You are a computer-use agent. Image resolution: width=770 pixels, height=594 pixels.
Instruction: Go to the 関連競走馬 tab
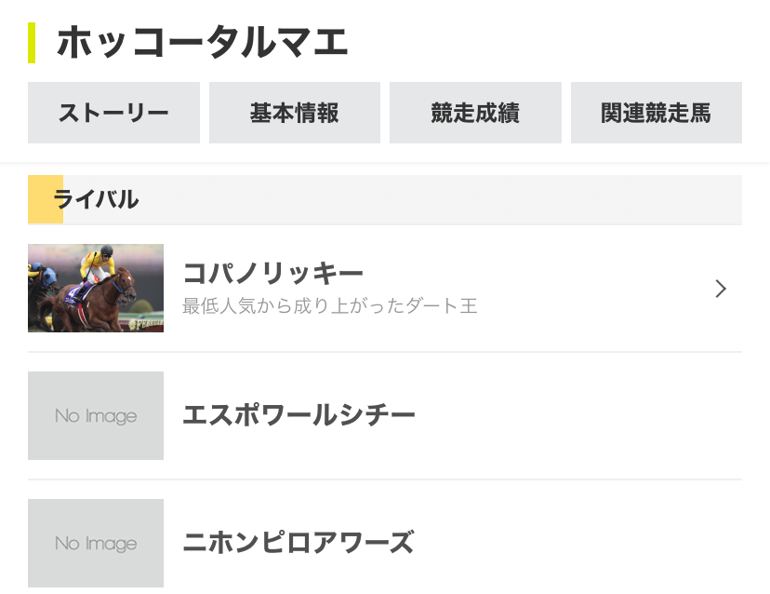[x=656, y=113]
